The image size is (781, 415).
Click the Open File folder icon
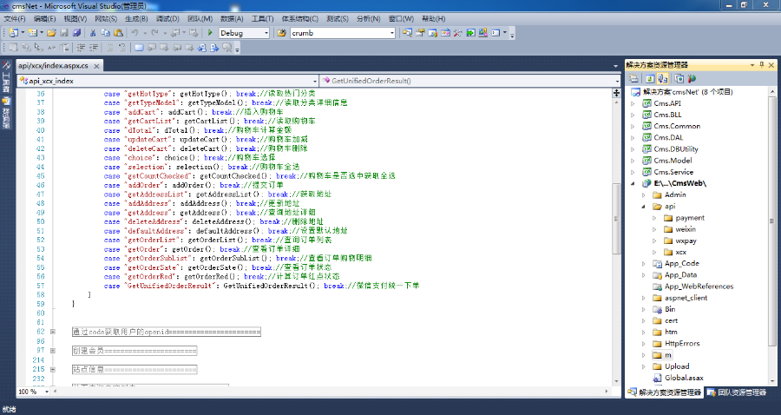pyautogui.click(x=51, y=33)
